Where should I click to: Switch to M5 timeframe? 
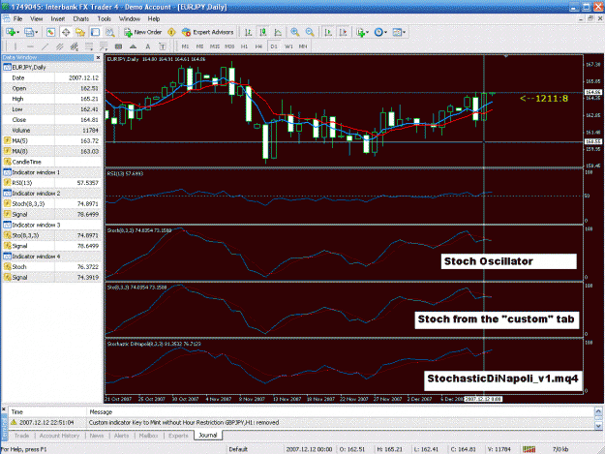tap(199, 46)
